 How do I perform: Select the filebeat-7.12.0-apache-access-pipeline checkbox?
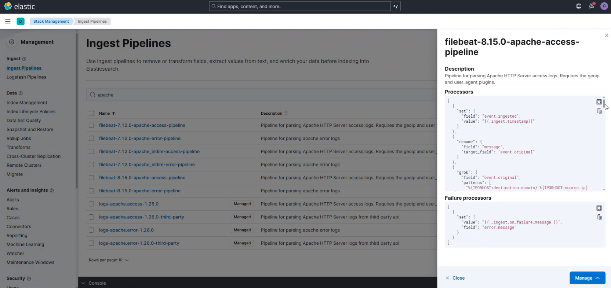click(x=91, y=125)
